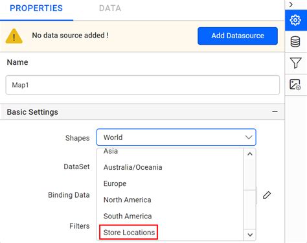
Task: Click the dropdown list scroll down arrow
Action: pos(250,235)
